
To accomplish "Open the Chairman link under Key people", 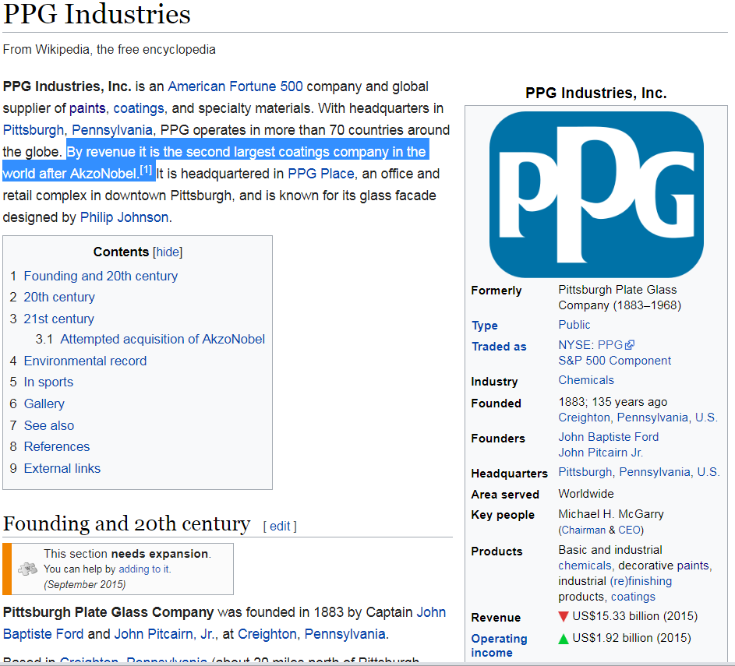I will 583,530.
